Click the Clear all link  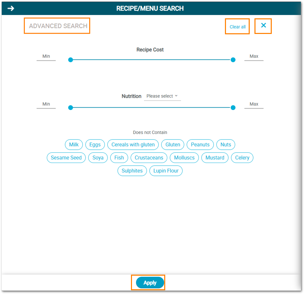click(237, 27)
